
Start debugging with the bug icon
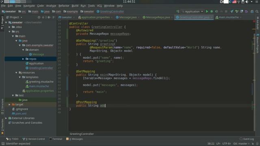[x=212, y=11]
